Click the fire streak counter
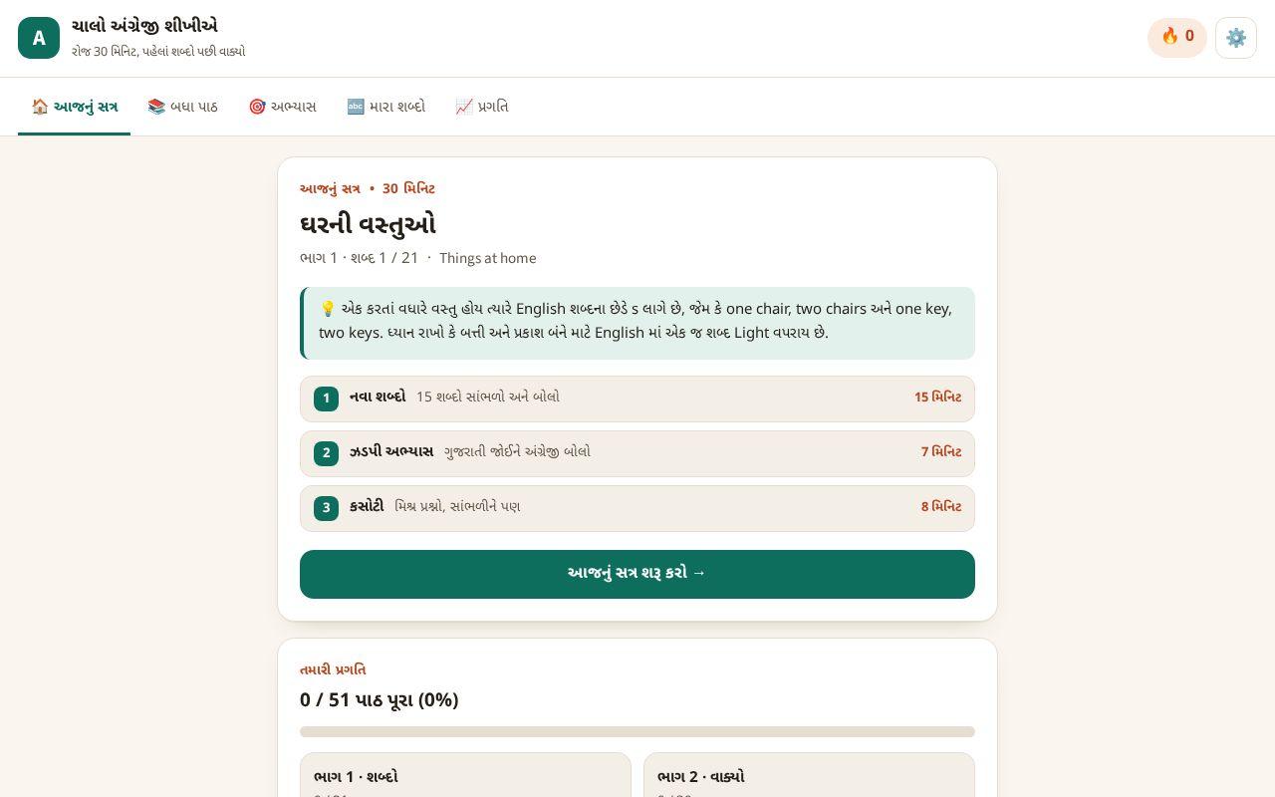Viewport: 1275px width, 797px height. pos(1176,37)
